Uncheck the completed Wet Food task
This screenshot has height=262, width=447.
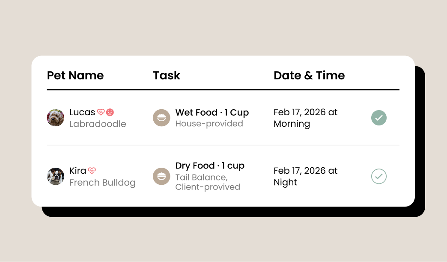[379, 118]
